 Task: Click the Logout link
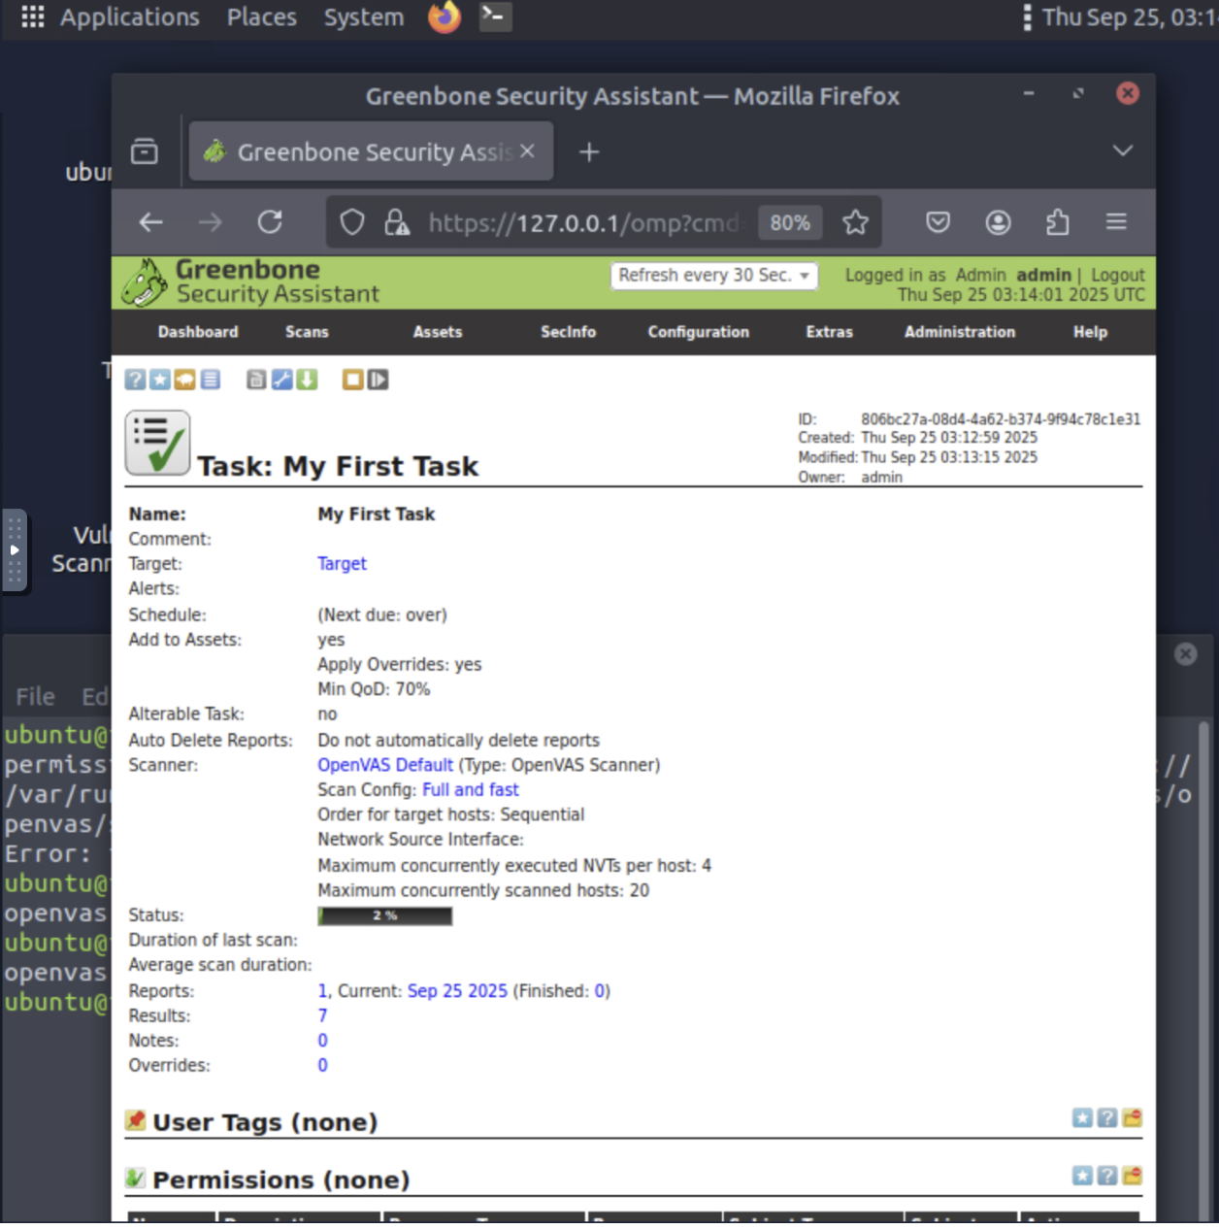(x=1118, y=276)
